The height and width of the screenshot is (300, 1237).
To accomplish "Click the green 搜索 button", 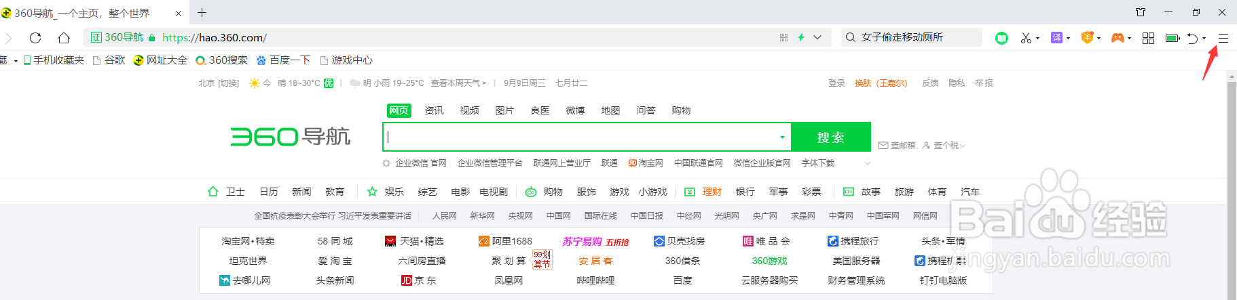I will [831, 137].
